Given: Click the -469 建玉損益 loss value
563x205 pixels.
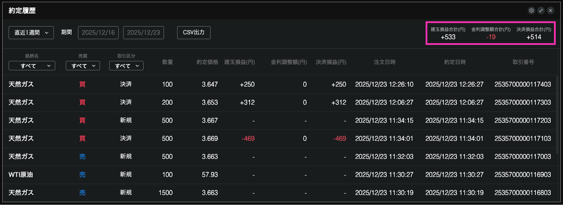Looking at the screenshot, I should pos(248,138).
